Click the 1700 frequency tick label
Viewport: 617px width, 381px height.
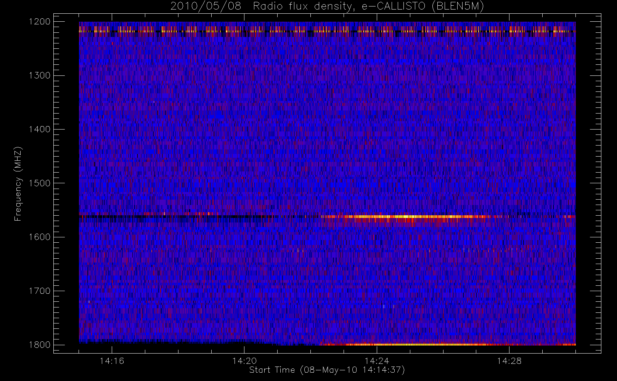(x=40, y=291)
